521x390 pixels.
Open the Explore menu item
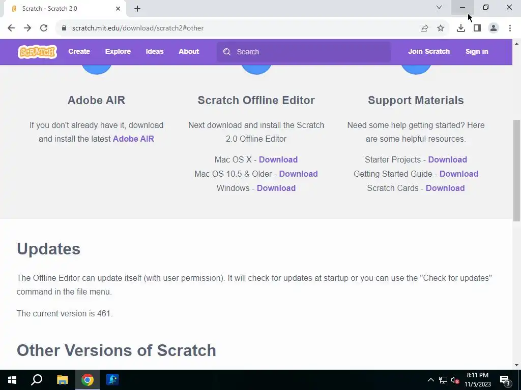coord(118,51)
